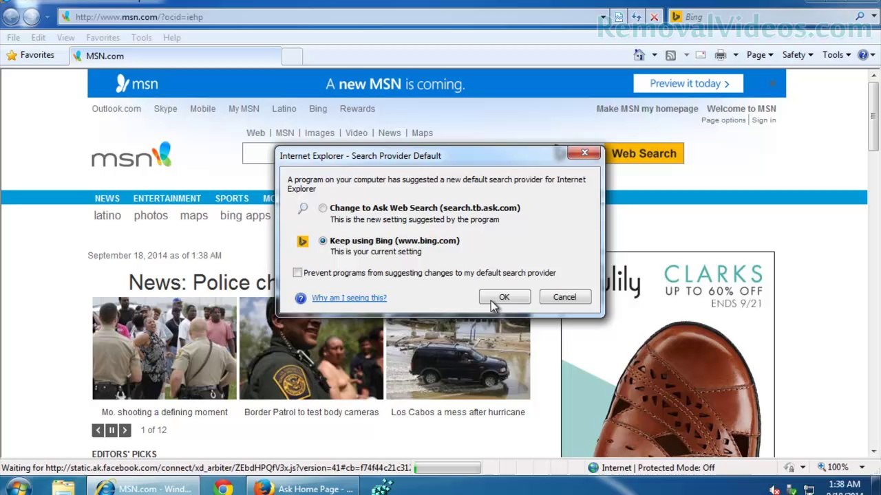Screen dimensions: 881x495
Task: Select the MSN.com browser tab
Action: tap(174, 56)
